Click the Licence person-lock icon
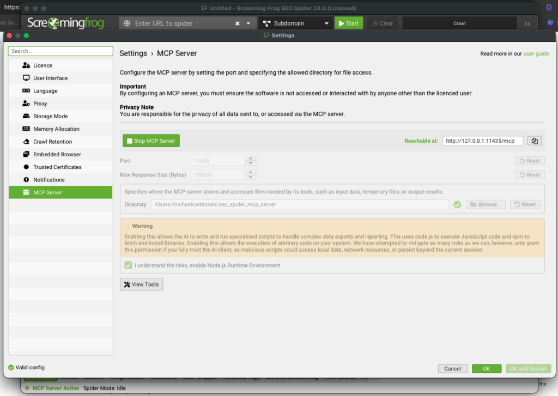The width and height of the screenshot is (558, 396). tap(26, 65)
